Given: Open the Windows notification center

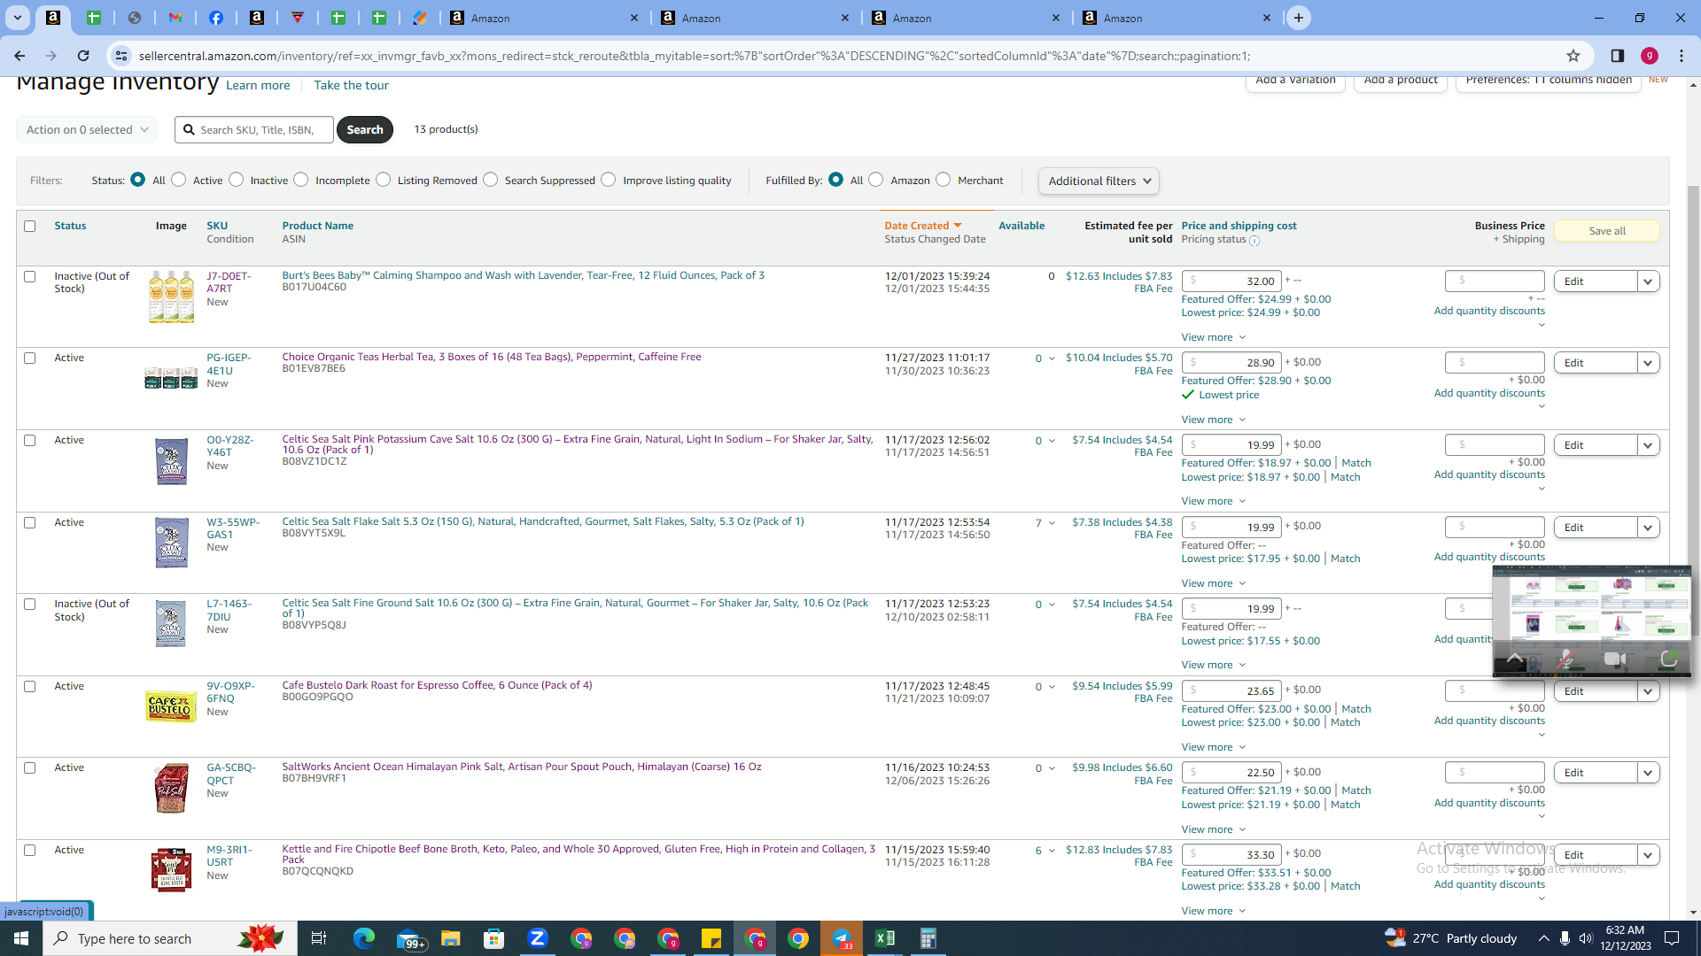Looking at the screenshot, I should (1673, 938).
